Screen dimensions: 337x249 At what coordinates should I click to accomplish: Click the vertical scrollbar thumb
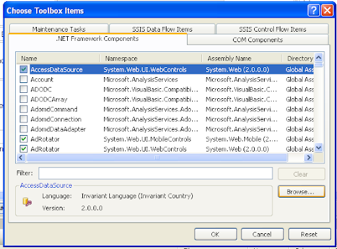[x=319, y=65]
